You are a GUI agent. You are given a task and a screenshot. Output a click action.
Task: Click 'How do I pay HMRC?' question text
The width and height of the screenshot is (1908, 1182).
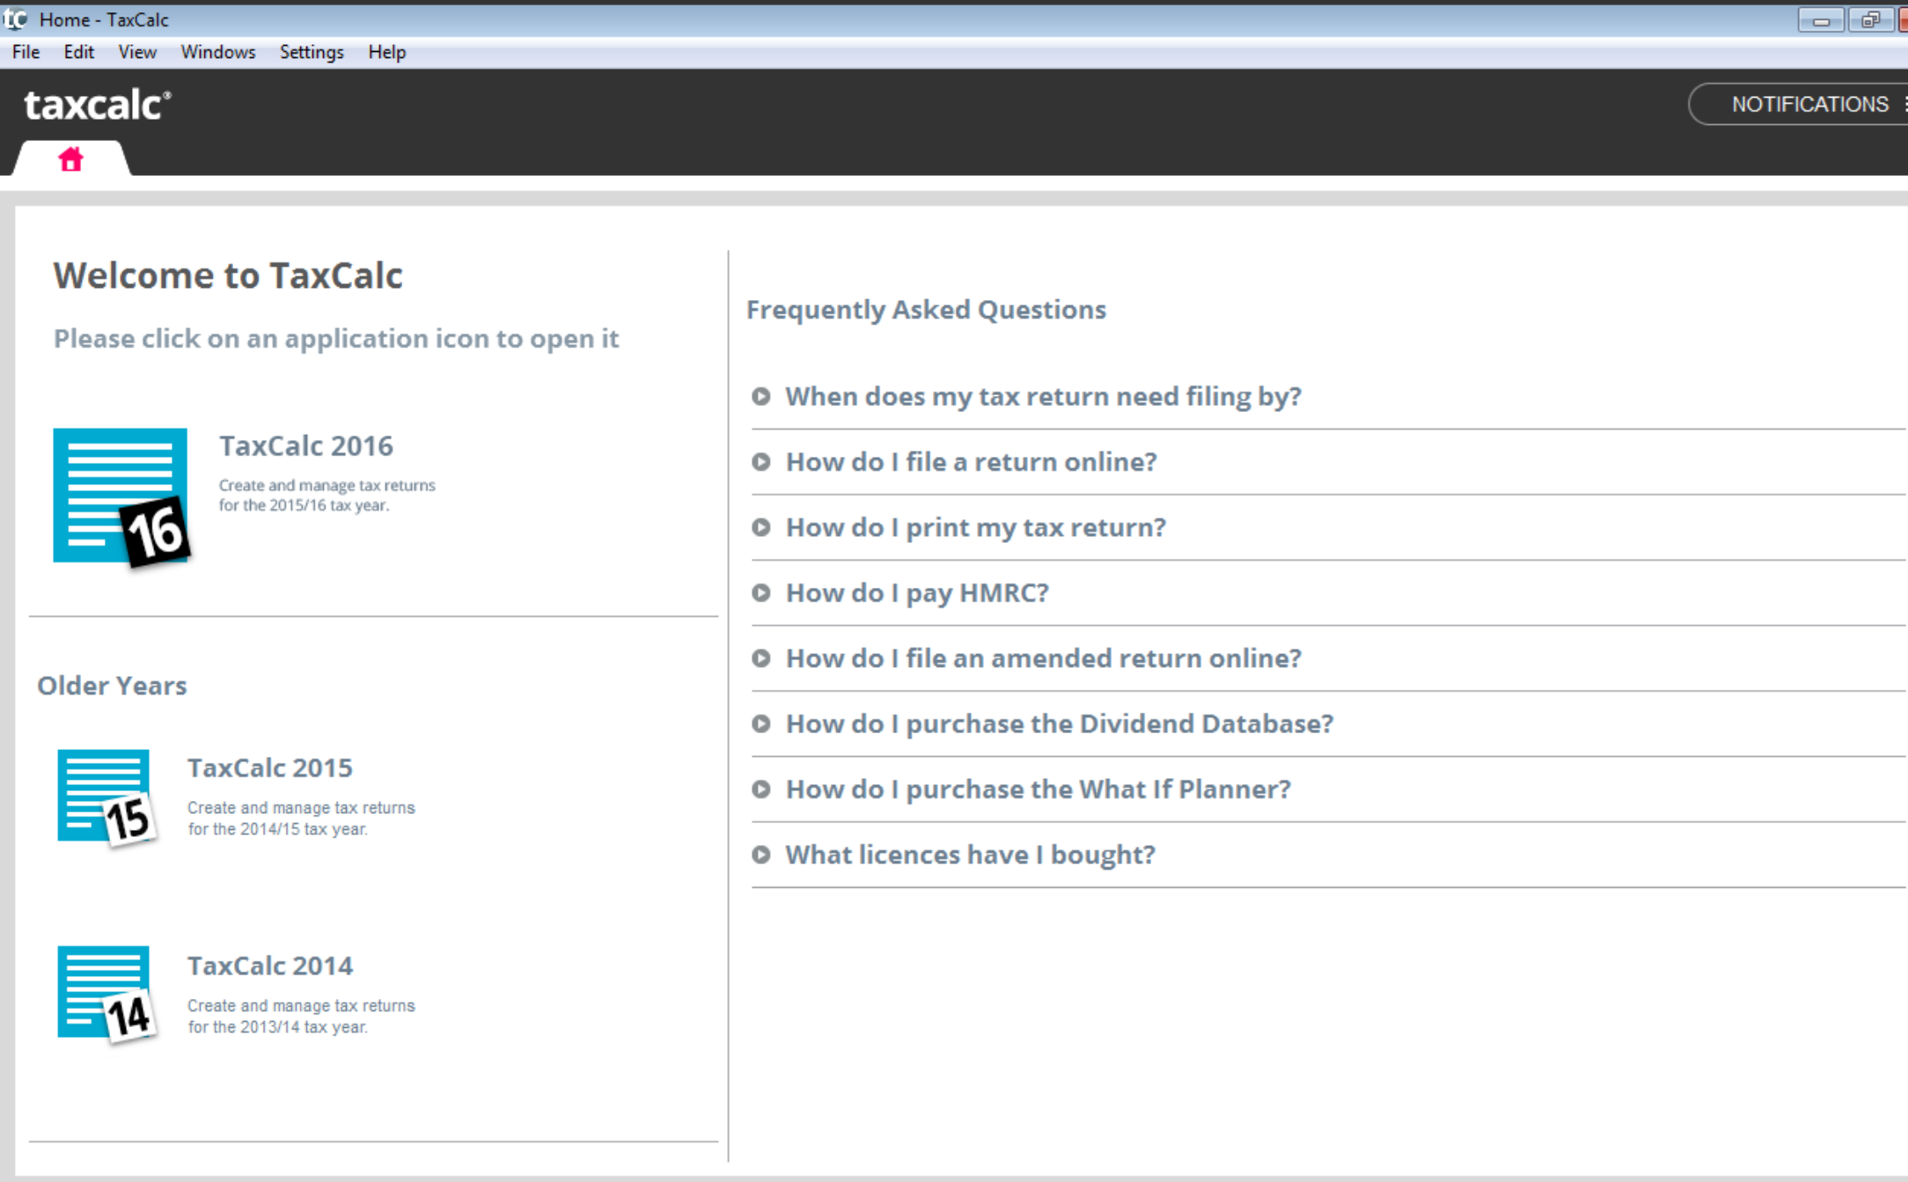(917, 593)
